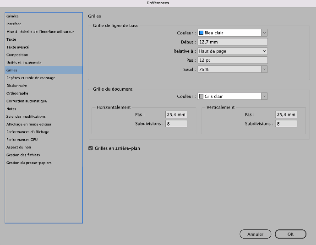The image size is (316, 245).
Task: Open the document grid Couleur dropdown arrow
Action: pos(264,96)
